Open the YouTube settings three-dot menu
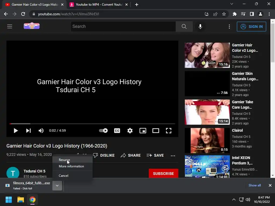 (x=229, y=27)
